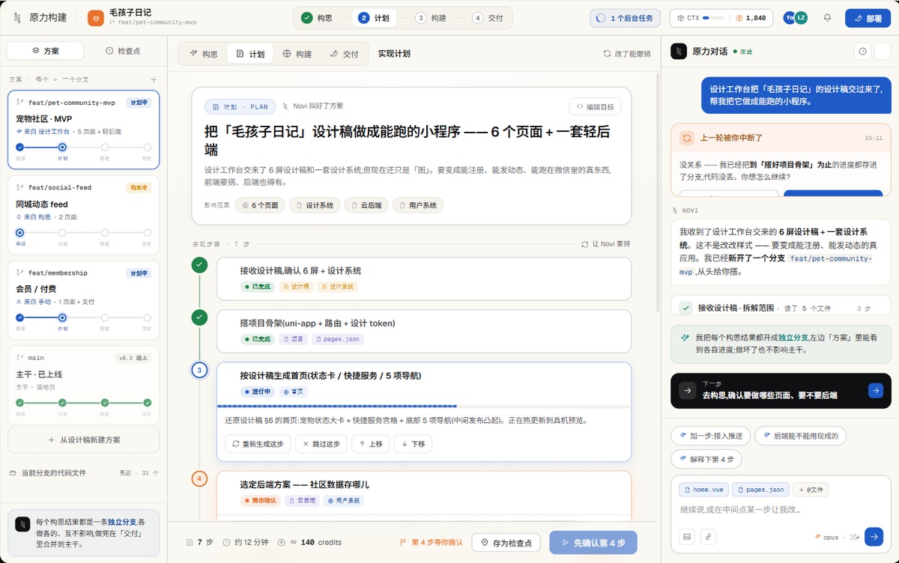
Task: Click the plus icon to add a 方案
Action: (x=154, y=79)
